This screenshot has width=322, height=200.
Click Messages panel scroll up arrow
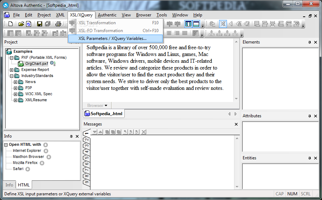point(237,138)
